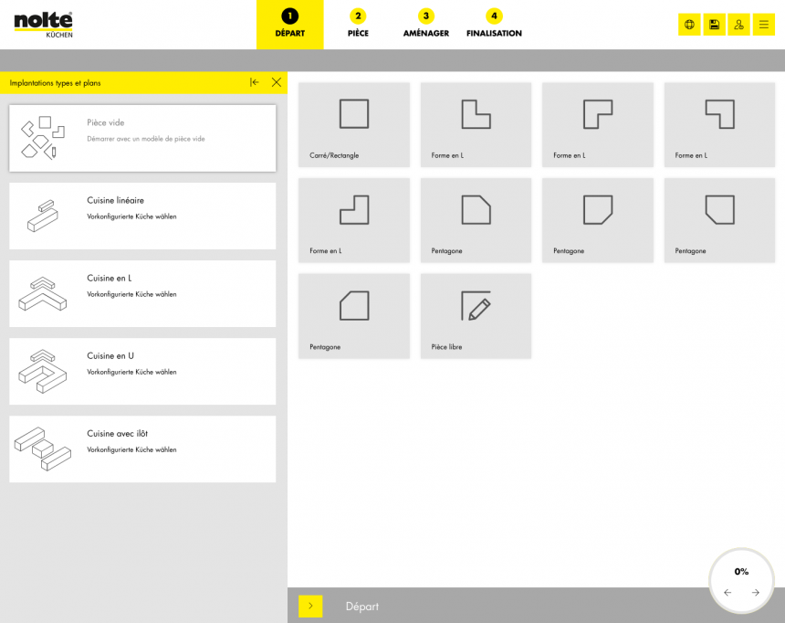Open the hamburger menu
The height and width of the screenshot is (623, 785).
click(764, 25)
